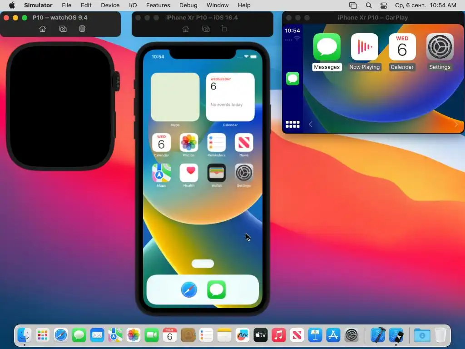Open the File menu

coord(66,5)
